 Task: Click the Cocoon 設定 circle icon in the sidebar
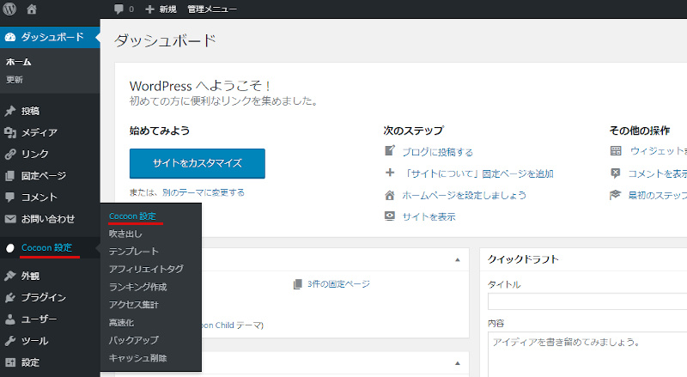click(x=10, y=248)
